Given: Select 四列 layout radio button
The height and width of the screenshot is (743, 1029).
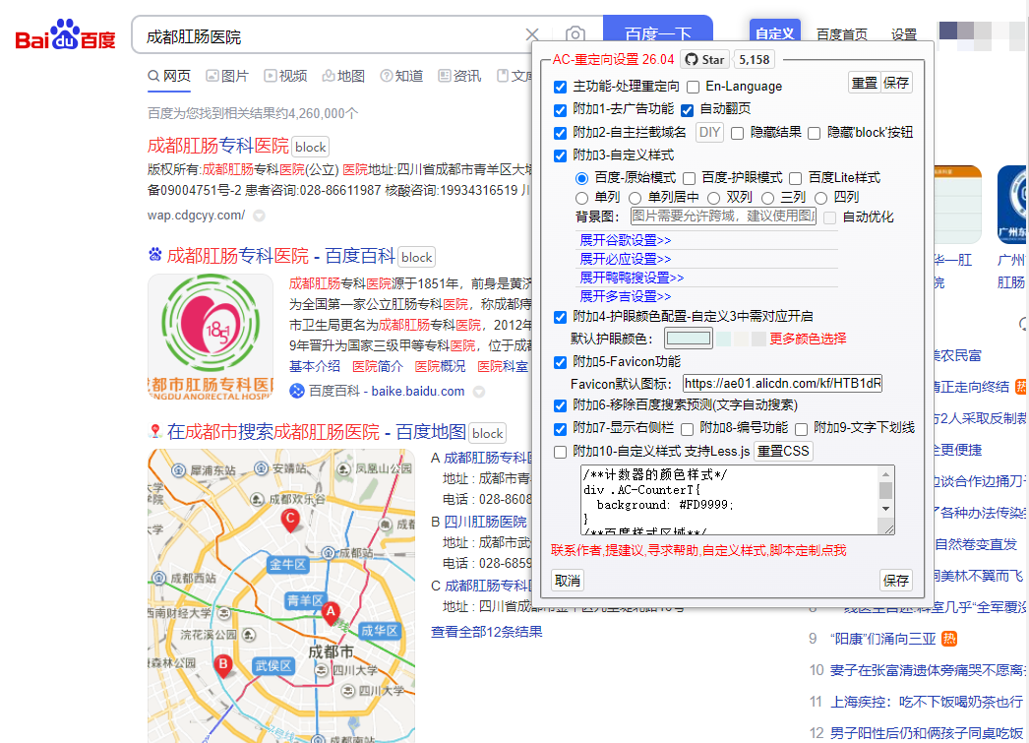Looking at the screenshot, I should tap(821, 198).
